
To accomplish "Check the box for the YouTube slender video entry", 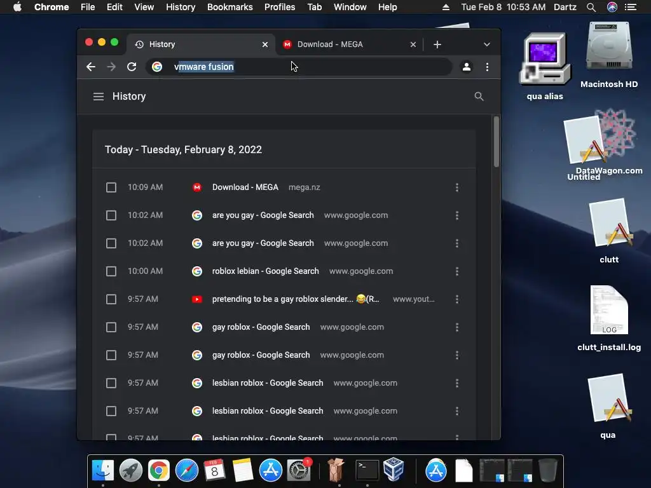I will 111,299.
